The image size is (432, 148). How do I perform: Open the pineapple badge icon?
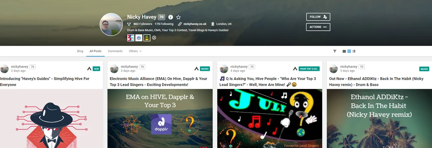(147, 38)
